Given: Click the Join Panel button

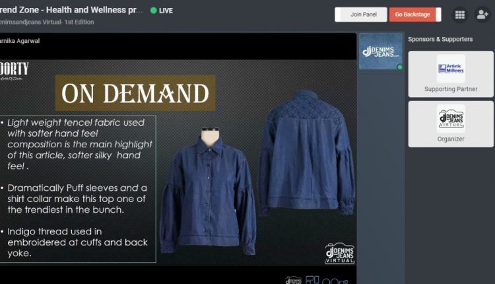Looking at the screenshot, I should pyautogui.click(x=361, y=15).
